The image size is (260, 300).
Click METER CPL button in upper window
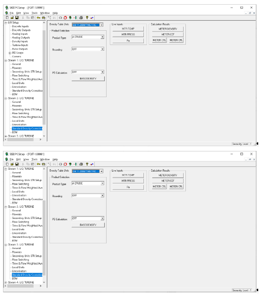(176, 40)
